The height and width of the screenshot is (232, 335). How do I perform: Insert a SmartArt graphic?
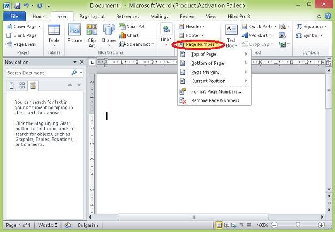click(x=132, y=26)
